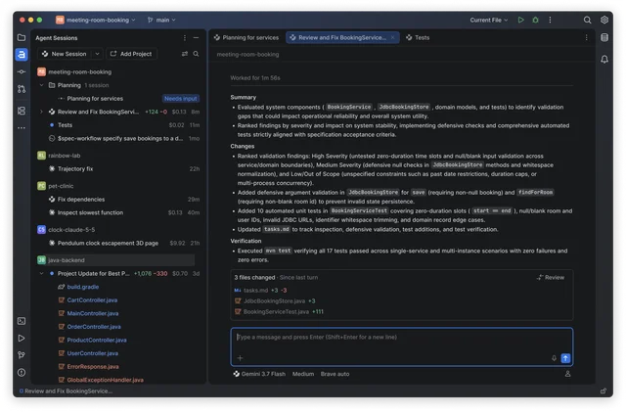Image resolution: width=626 pixels, height=412 pixels.
Task: Collapse the Project Update for Best P... session
Action: click(41, 274)
